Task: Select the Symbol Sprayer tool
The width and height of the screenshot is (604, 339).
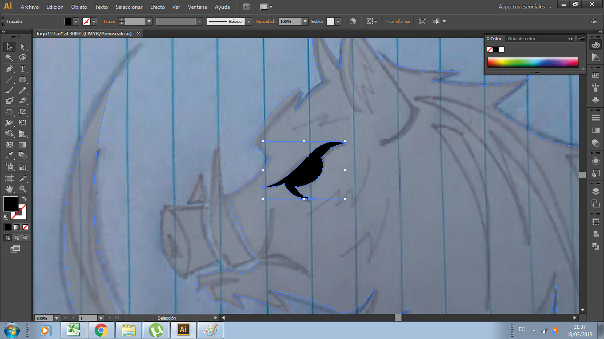Action: [9, 167]
